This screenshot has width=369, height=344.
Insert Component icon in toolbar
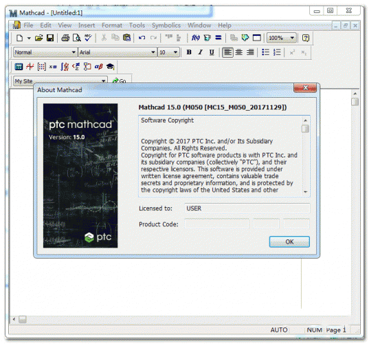pos(245,38)
